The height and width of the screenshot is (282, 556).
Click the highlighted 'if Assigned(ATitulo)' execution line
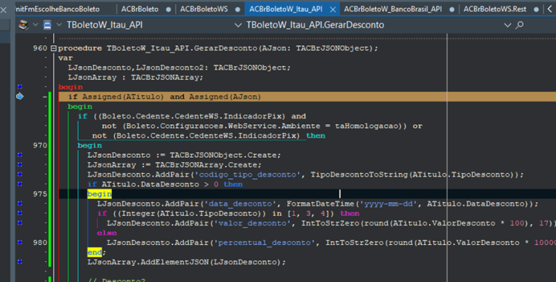pyautogui.click(x=307, y=97)
